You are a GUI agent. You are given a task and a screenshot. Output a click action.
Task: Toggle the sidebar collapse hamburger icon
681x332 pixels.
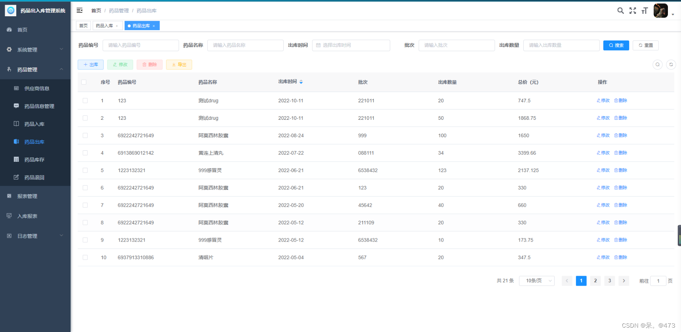pos(80,10)
